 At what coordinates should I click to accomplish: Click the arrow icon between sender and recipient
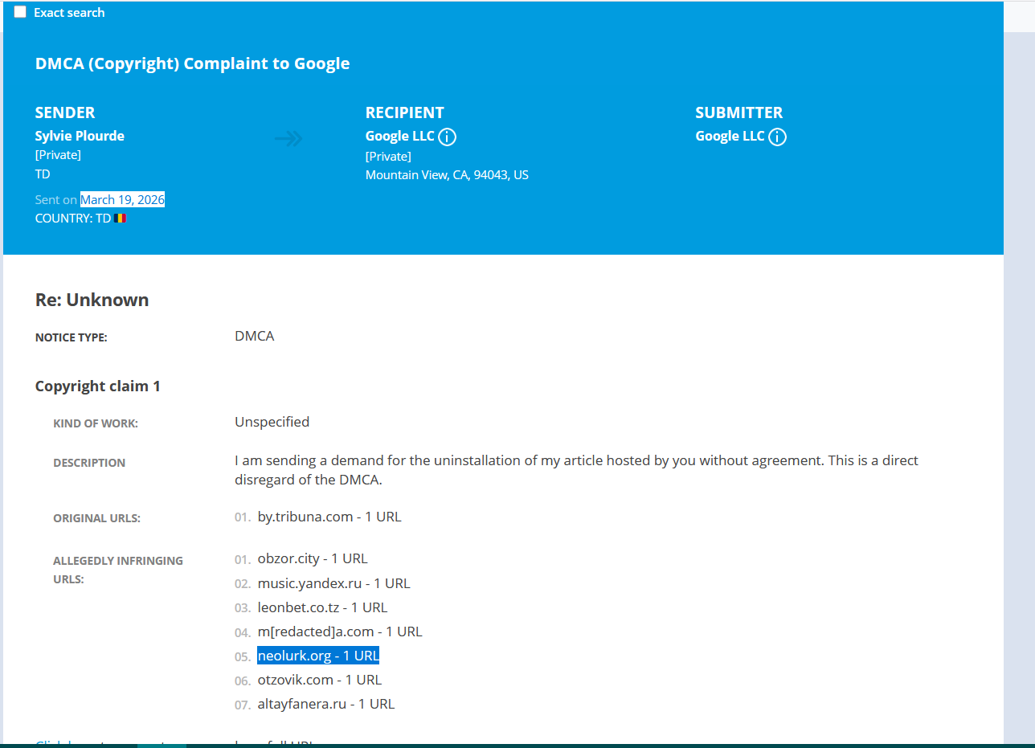pyautogui.click(x=288, y=139)
